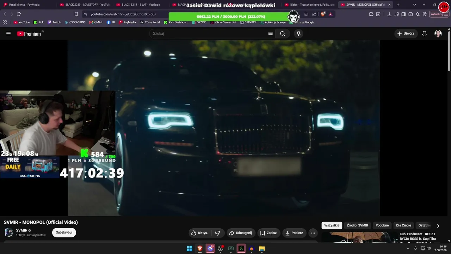The height and width of the screenshot is (254, 451).
Task: Open the Utwórz create menu
Action: point(406,34)
